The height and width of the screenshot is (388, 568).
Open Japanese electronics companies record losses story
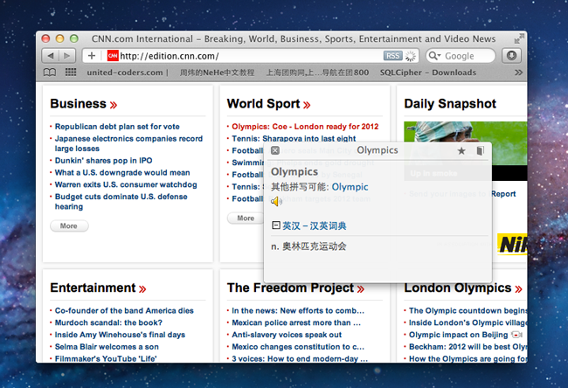tap(128, 143)
